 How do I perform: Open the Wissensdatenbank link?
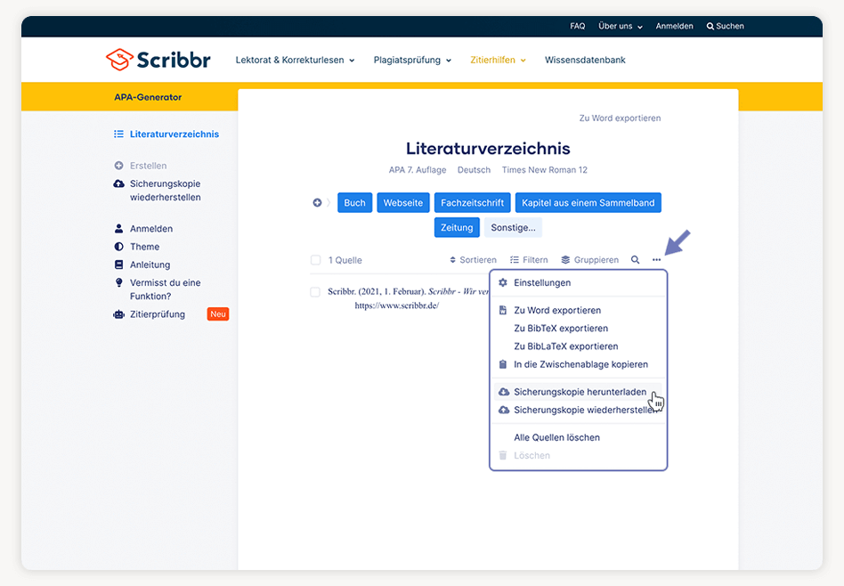point(585,61)
